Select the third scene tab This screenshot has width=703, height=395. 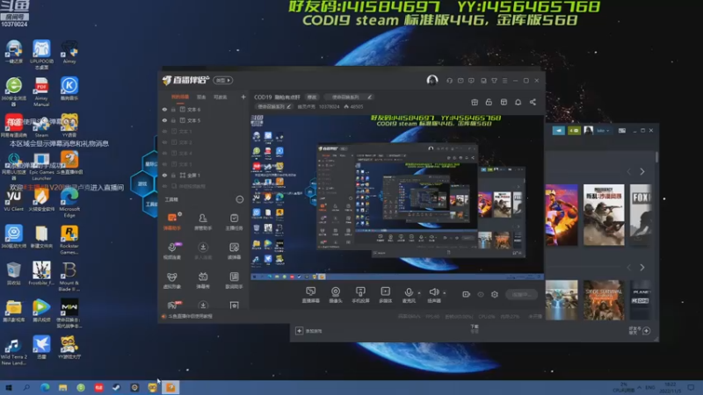click(x=221, y=97)
